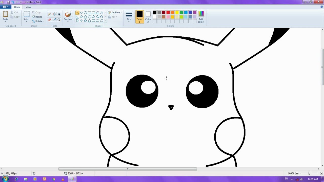Viewport: 324px width, 182px height.
Task: Select the Oval shape
Action: 85,13
